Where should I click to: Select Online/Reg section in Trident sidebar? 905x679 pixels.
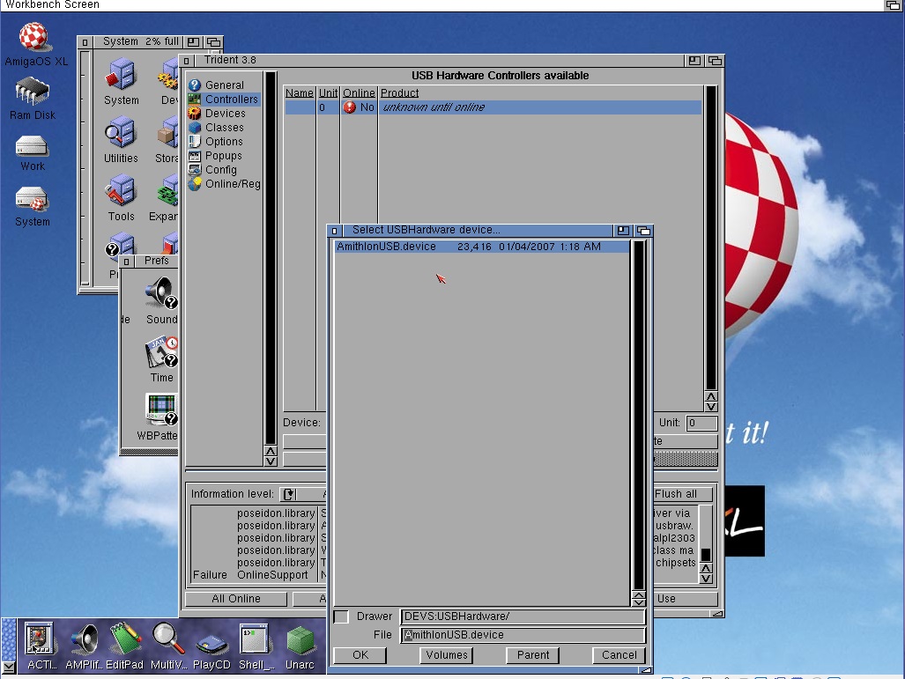point(224,184)
